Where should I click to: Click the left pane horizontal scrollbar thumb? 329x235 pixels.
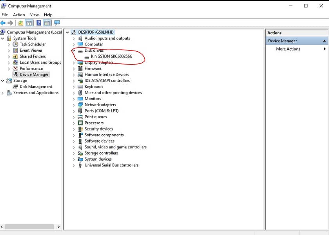(x=29, y=227)
